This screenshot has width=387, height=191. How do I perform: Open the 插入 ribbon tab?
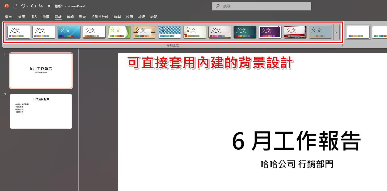(34, 17)
